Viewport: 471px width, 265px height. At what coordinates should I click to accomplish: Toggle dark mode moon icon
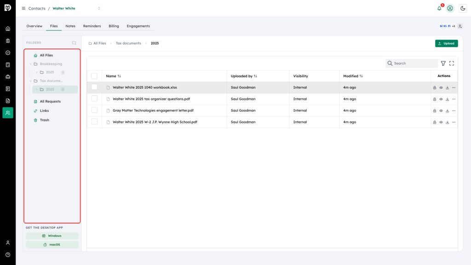coord(463,8)
